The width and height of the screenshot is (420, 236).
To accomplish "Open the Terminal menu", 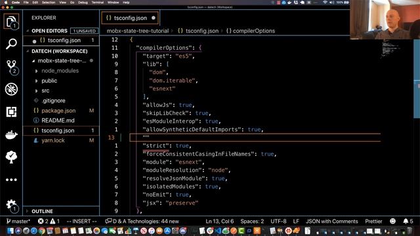I will click(x=98, y=3).
